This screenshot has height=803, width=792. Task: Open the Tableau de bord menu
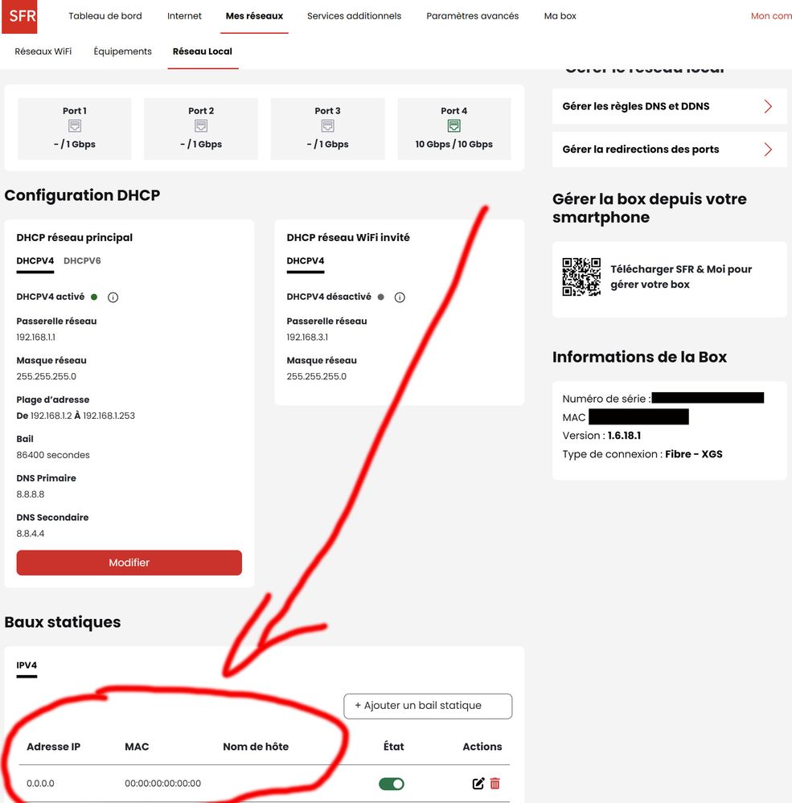tap(105, 16)
